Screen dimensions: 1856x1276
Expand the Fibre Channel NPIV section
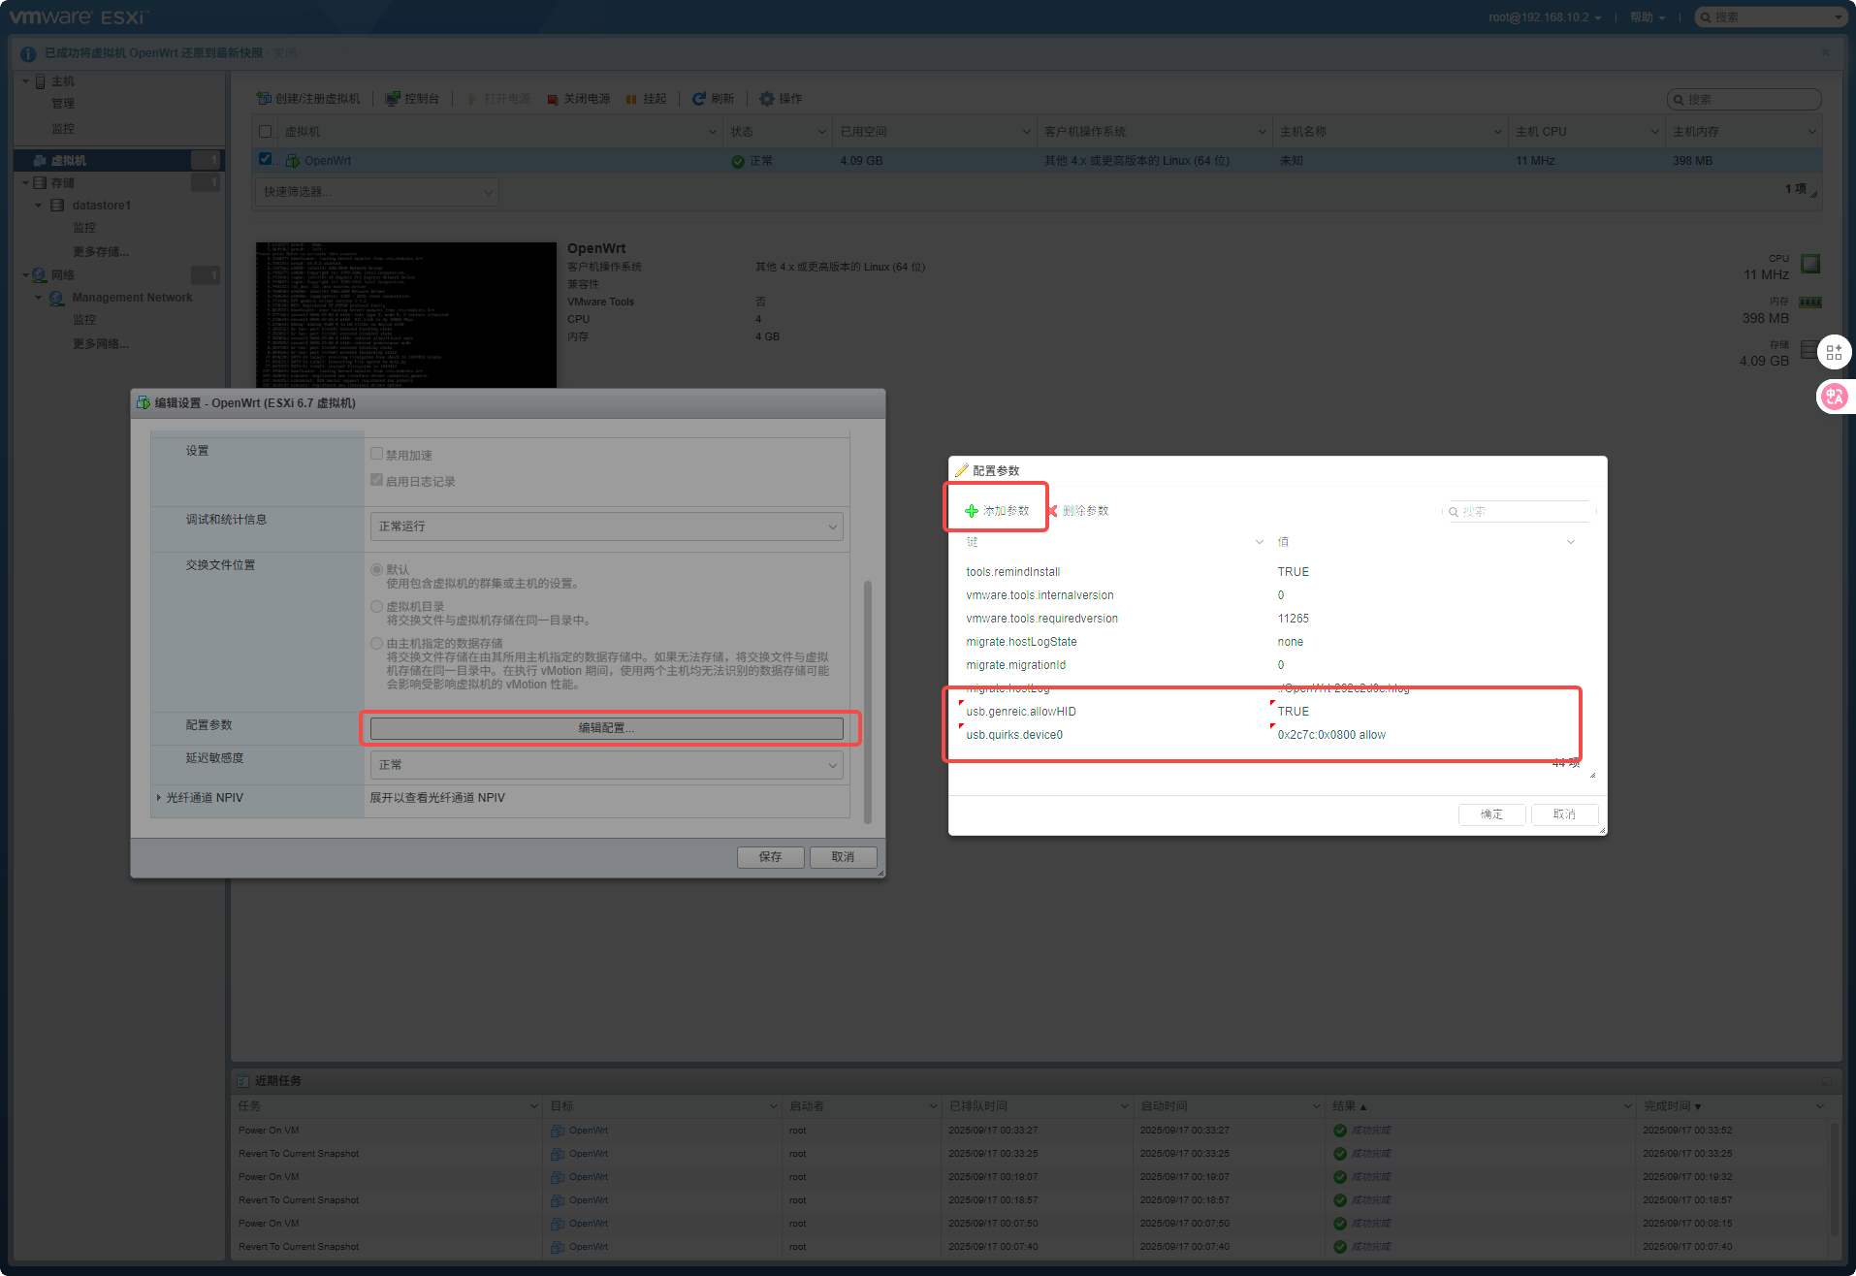point(159,798)
